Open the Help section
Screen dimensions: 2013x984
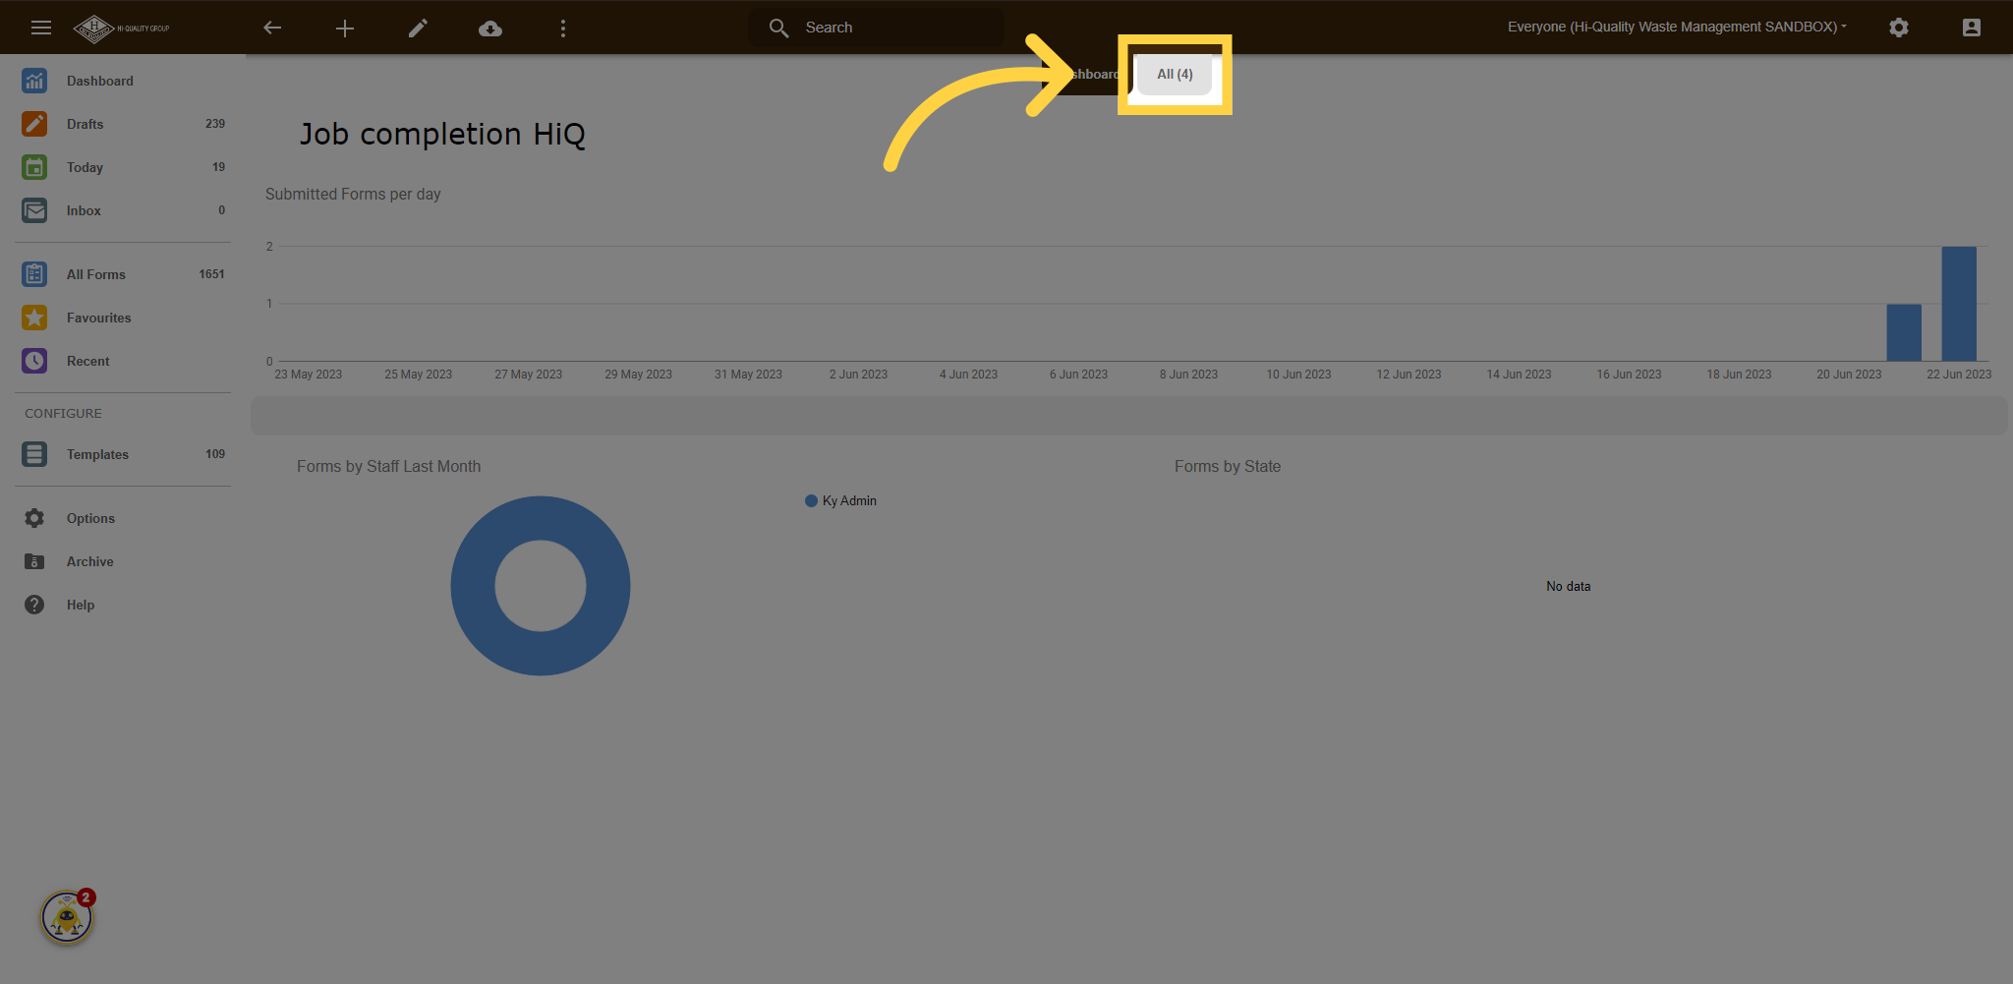81,605
